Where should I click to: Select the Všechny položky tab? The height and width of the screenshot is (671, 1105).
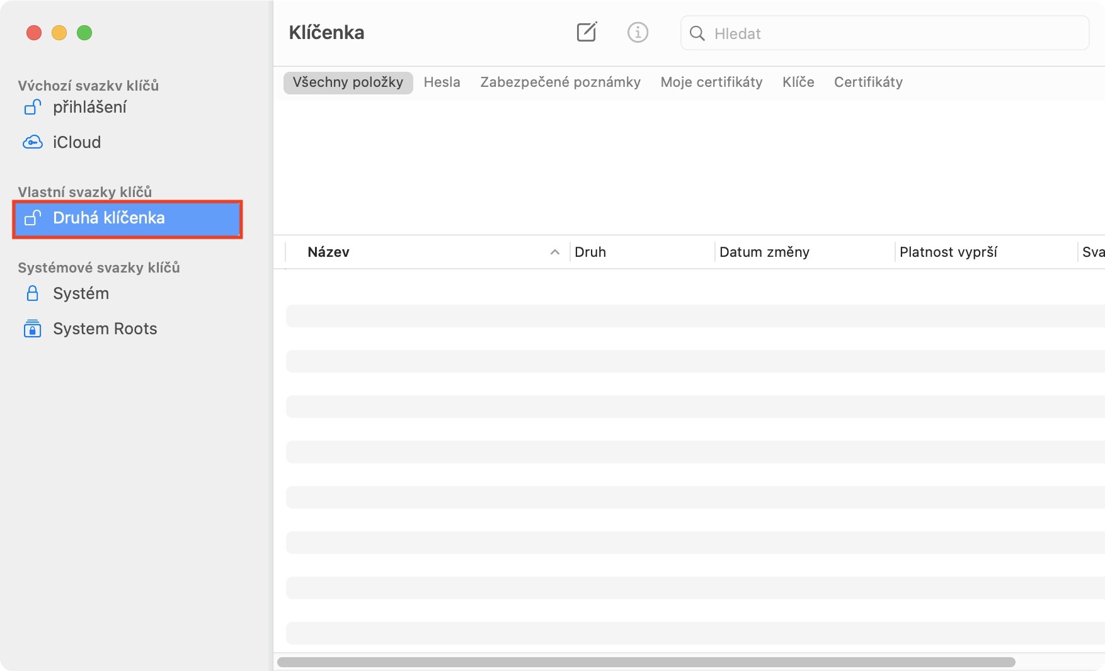(348, 82)
